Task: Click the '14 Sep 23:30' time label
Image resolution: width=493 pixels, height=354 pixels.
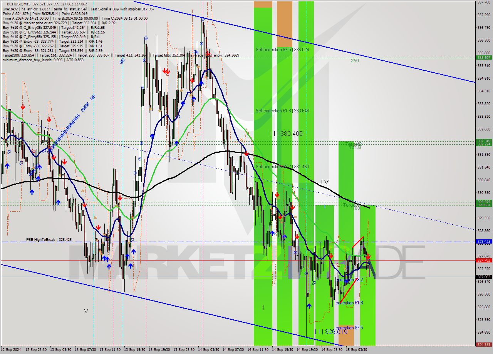Action: pyautogui.click(x=332, y=350)
